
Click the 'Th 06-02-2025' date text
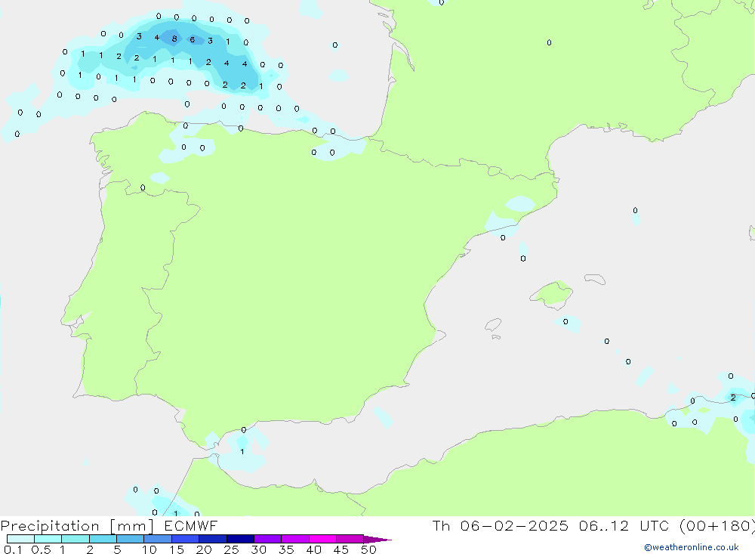coord(501,525)
